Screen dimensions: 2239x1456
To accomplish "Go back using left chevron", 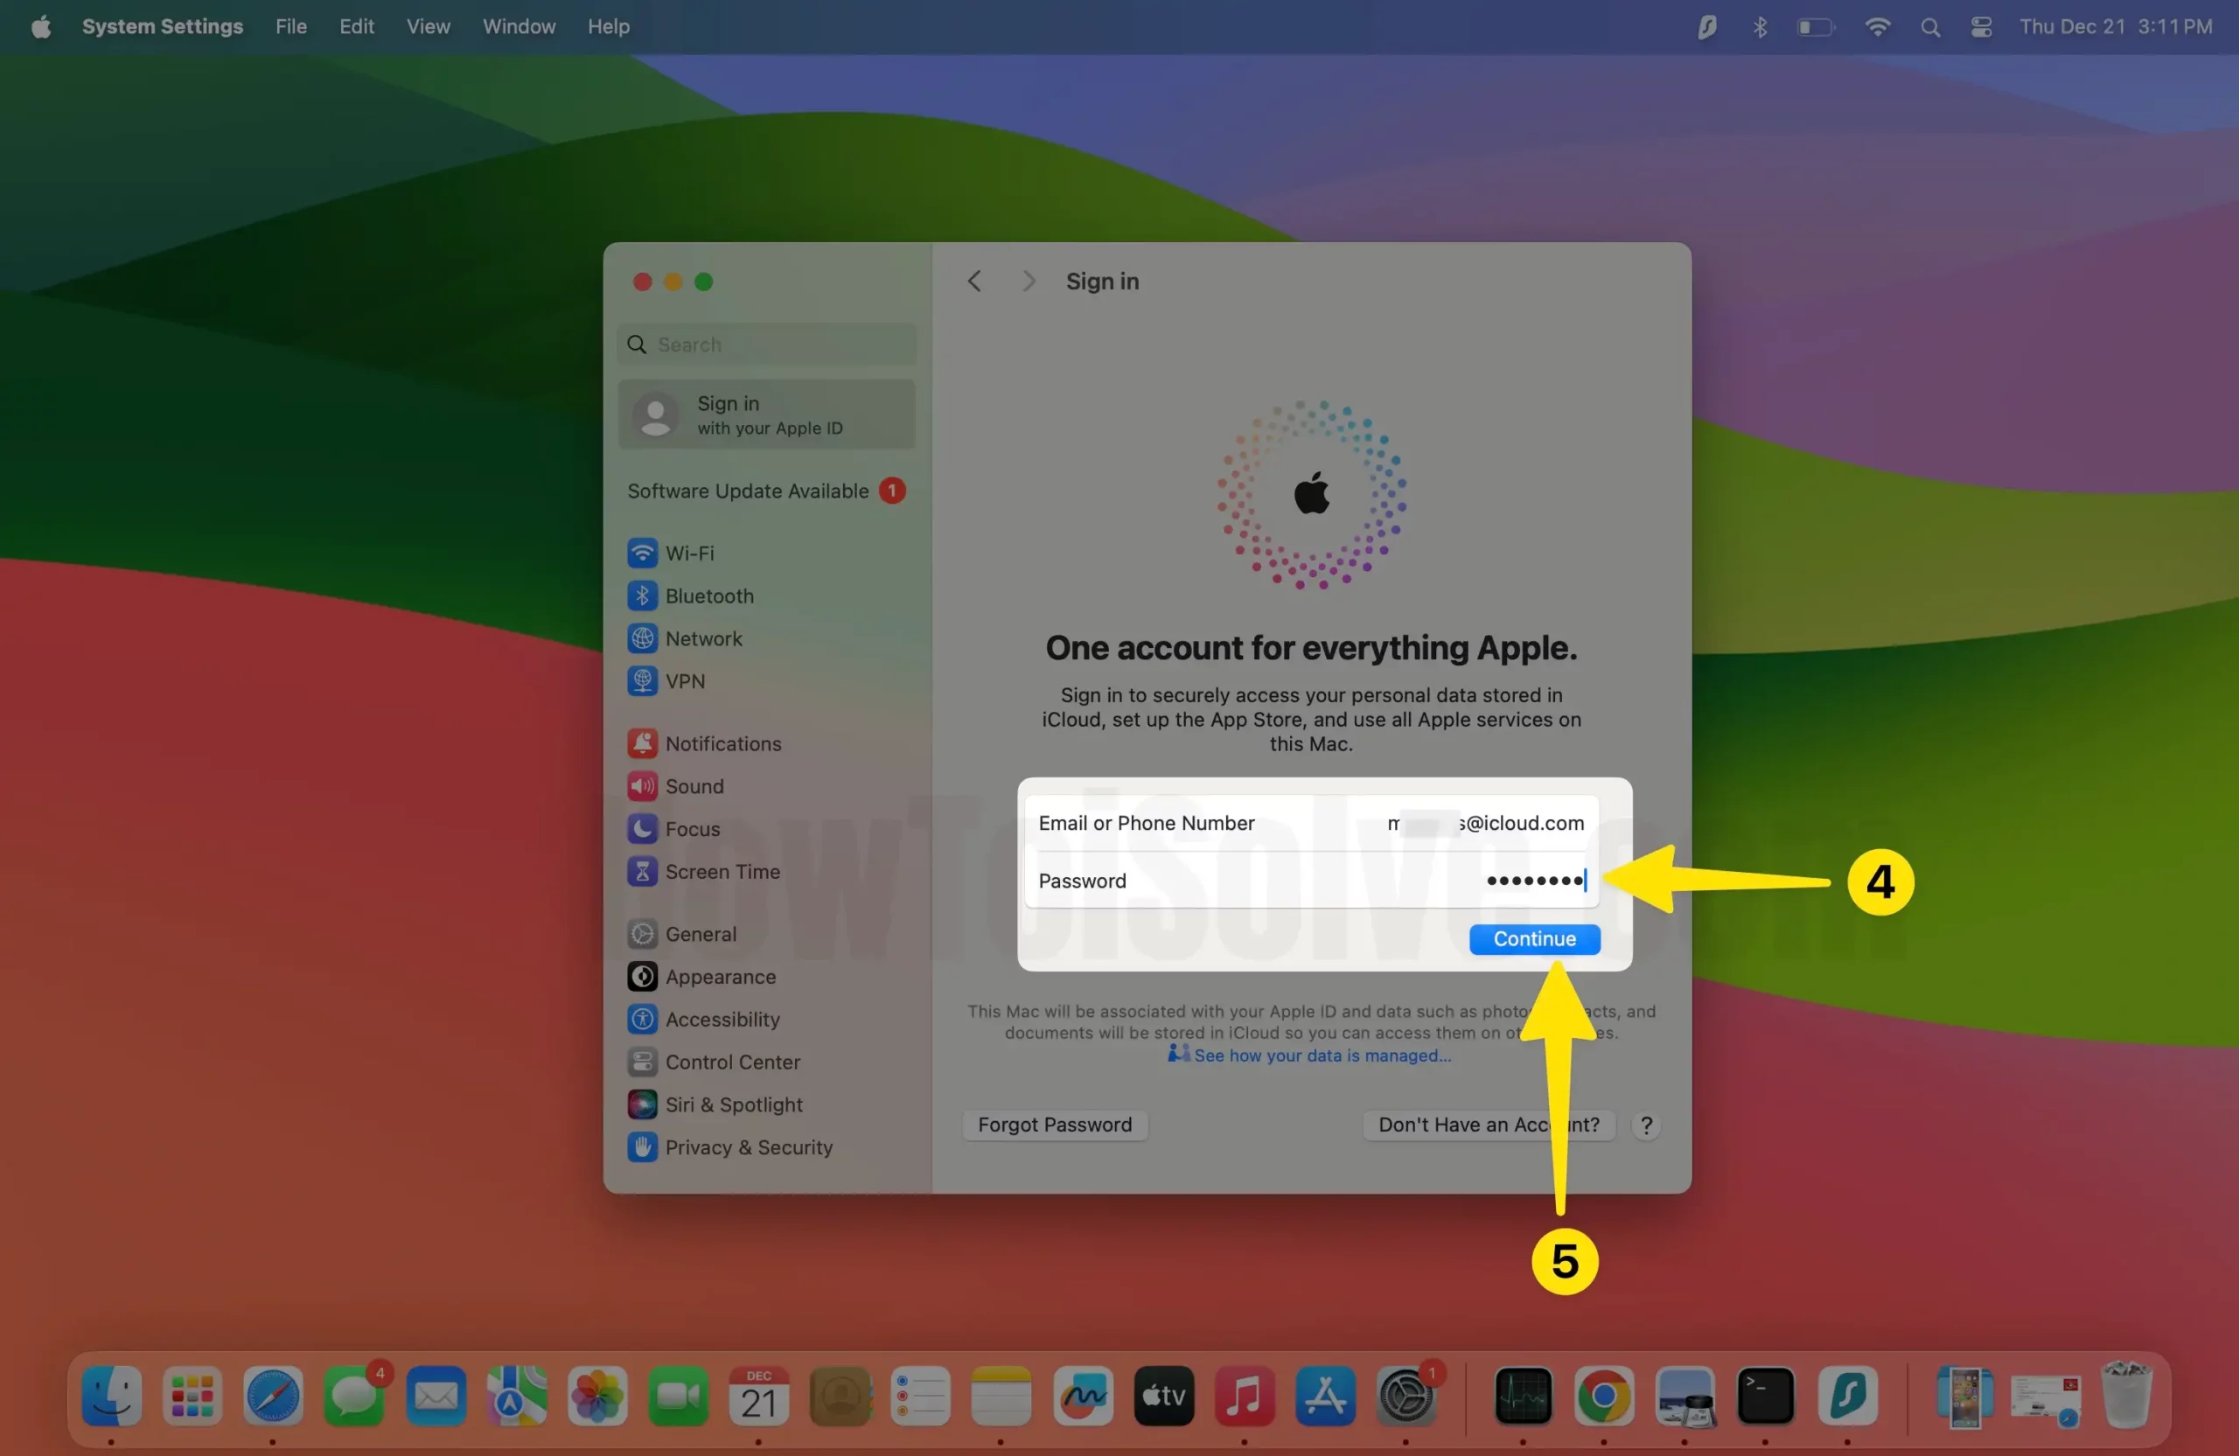I will pos(974,282).
